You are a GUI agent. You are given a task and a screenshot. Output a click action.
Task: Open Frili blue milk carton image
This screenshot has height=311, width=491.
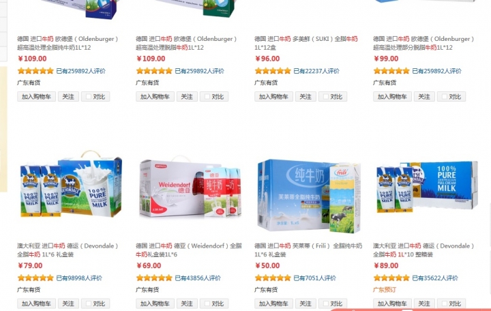point(309,196)
